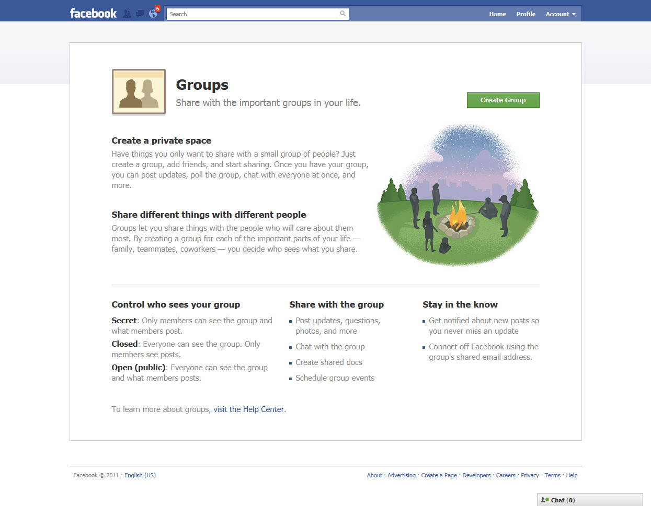Open Profile from top bar
This screenshot has width=651, height=506.
pyautogui.click(x=526, y=14)
